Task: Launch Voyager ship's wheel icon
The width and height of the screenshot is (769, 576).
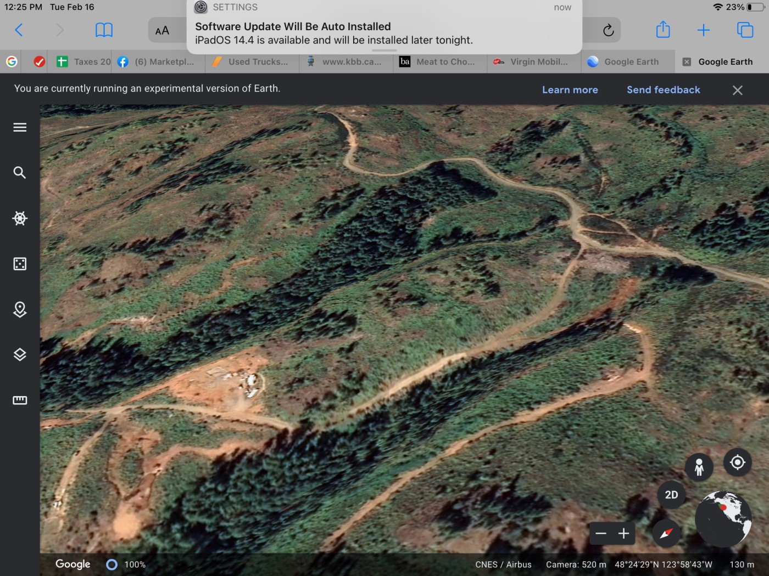Action: click(x=20, y=218)
